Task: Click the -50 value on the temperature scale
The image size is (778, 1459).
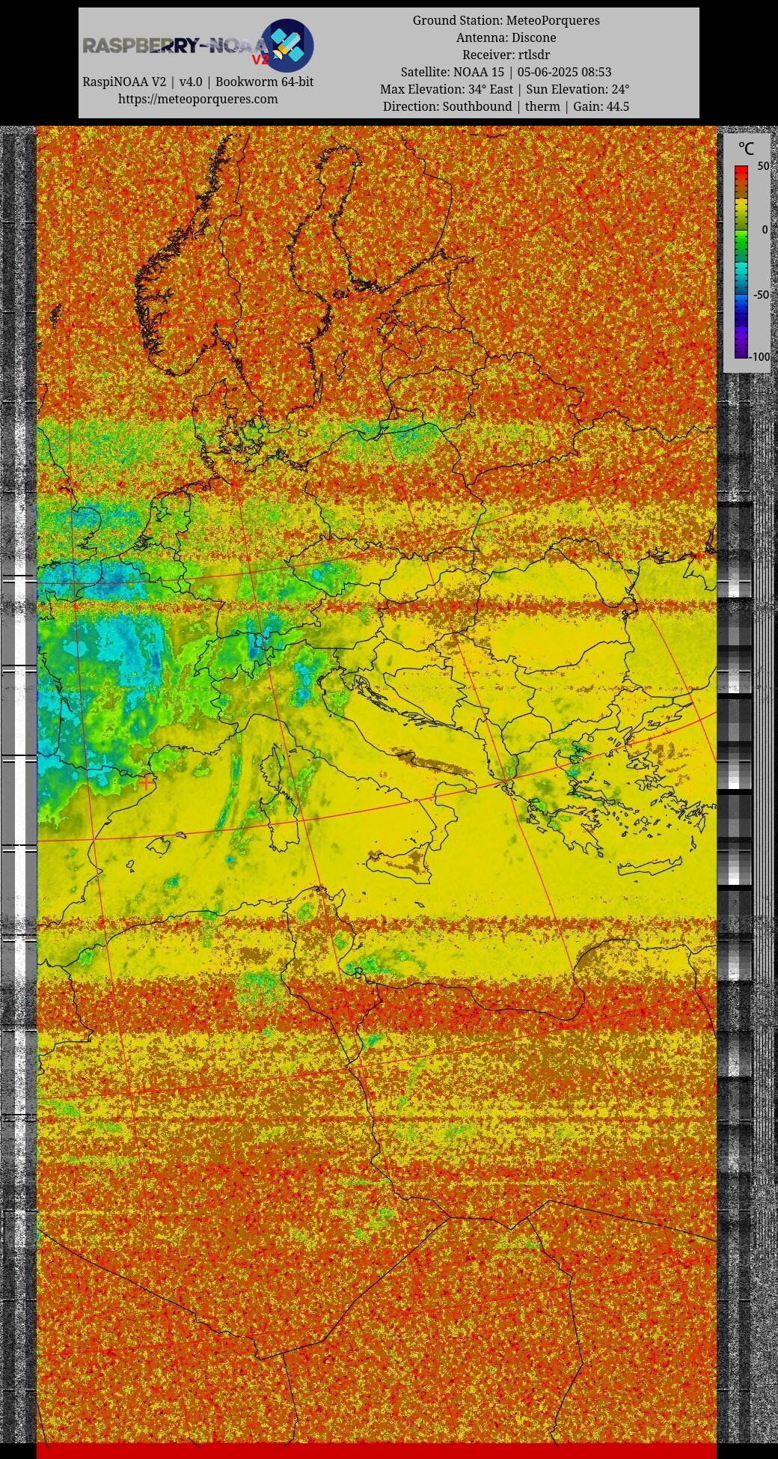Action: coord(761,295)
